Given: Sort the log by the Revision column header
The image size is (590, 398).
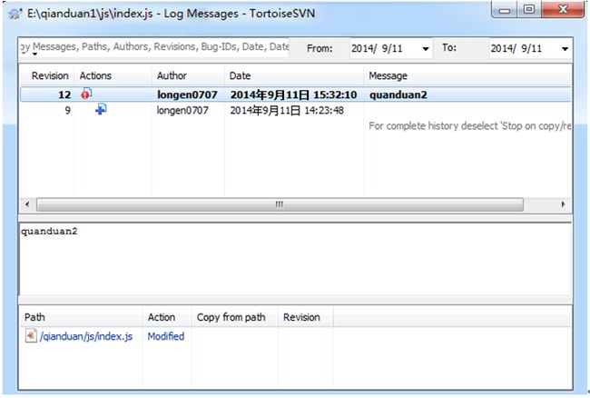Looking at the screenshot, I should (x=47, y=75).
